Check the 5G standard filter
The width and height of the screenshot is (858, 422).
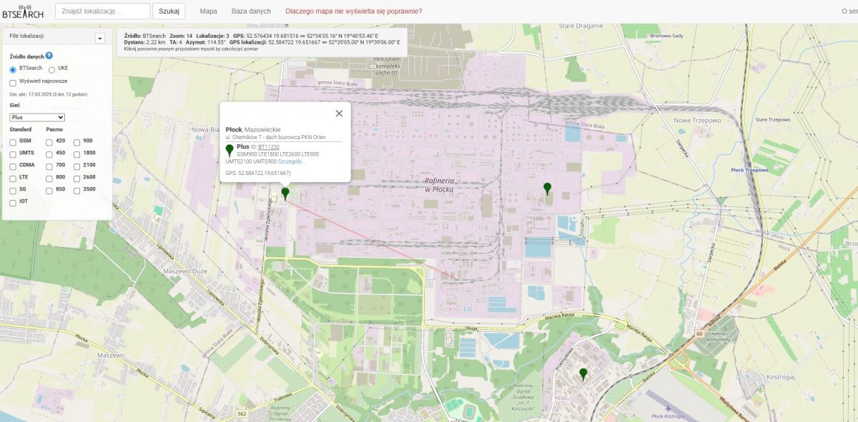coord(13,191)
